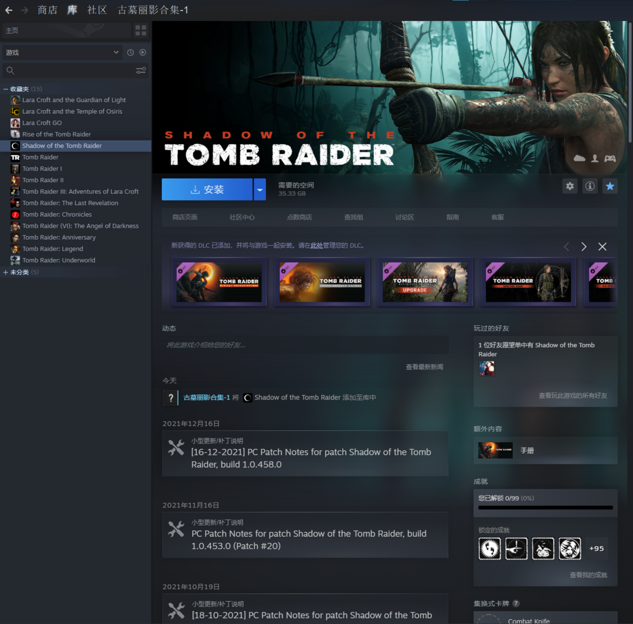Collapse the 收藏夹 category
The height and width of the screenshot is (624, 633).
[6, 89]
